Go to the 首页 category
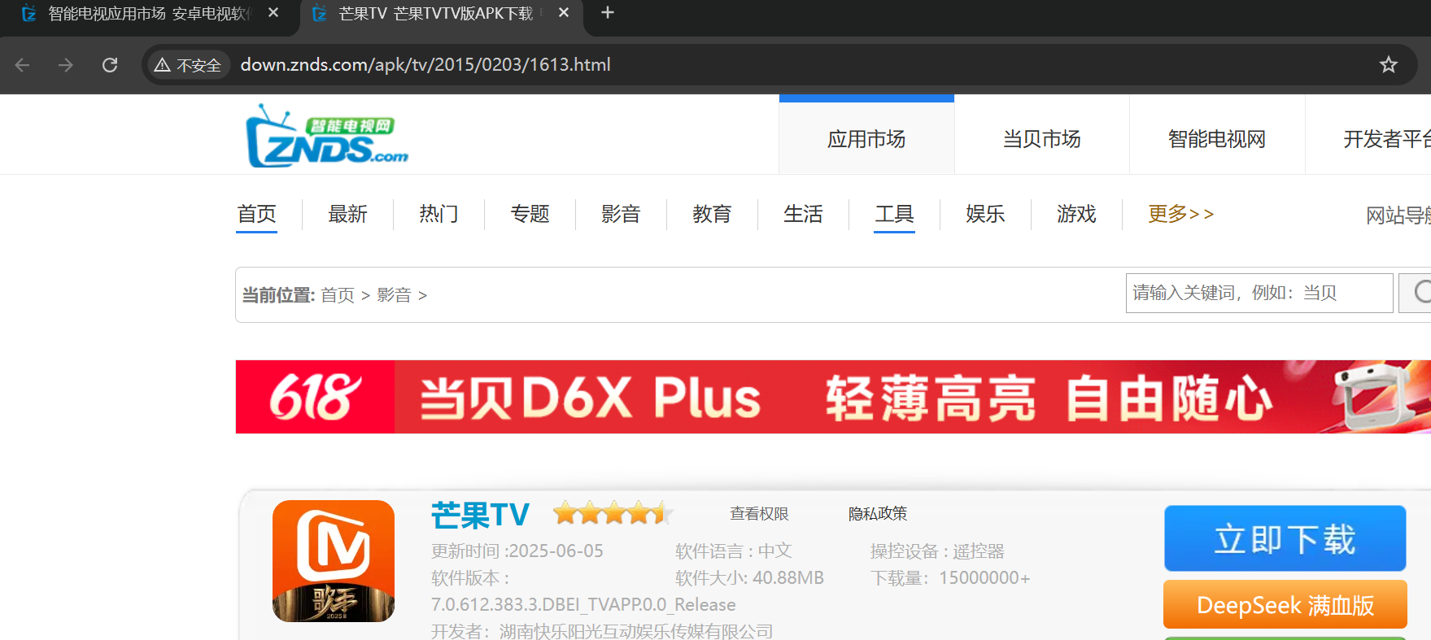This screenshot has height=640, width=1431. [256, 214]
